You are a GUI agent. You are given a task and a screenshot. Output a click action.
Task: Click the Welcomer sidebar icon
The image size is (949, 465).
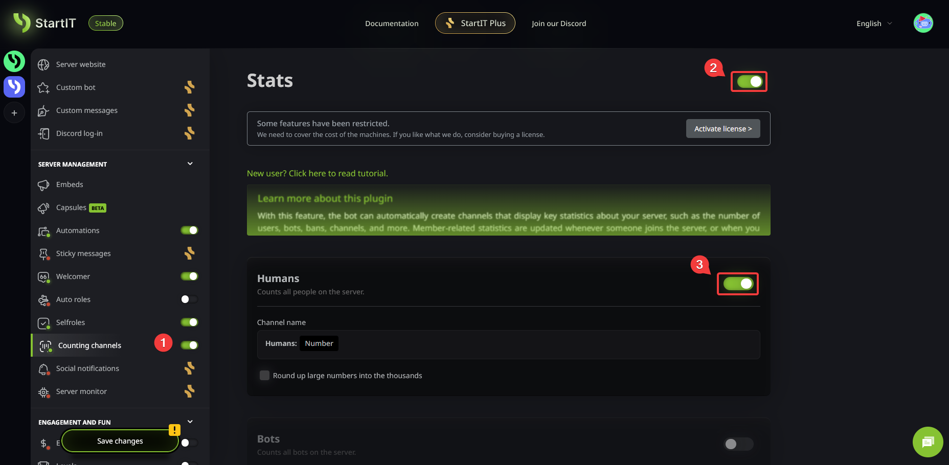point(43,277)
